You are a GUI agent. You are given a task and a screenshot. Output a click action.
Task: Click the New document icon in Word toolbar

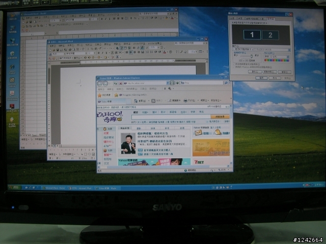50,50
